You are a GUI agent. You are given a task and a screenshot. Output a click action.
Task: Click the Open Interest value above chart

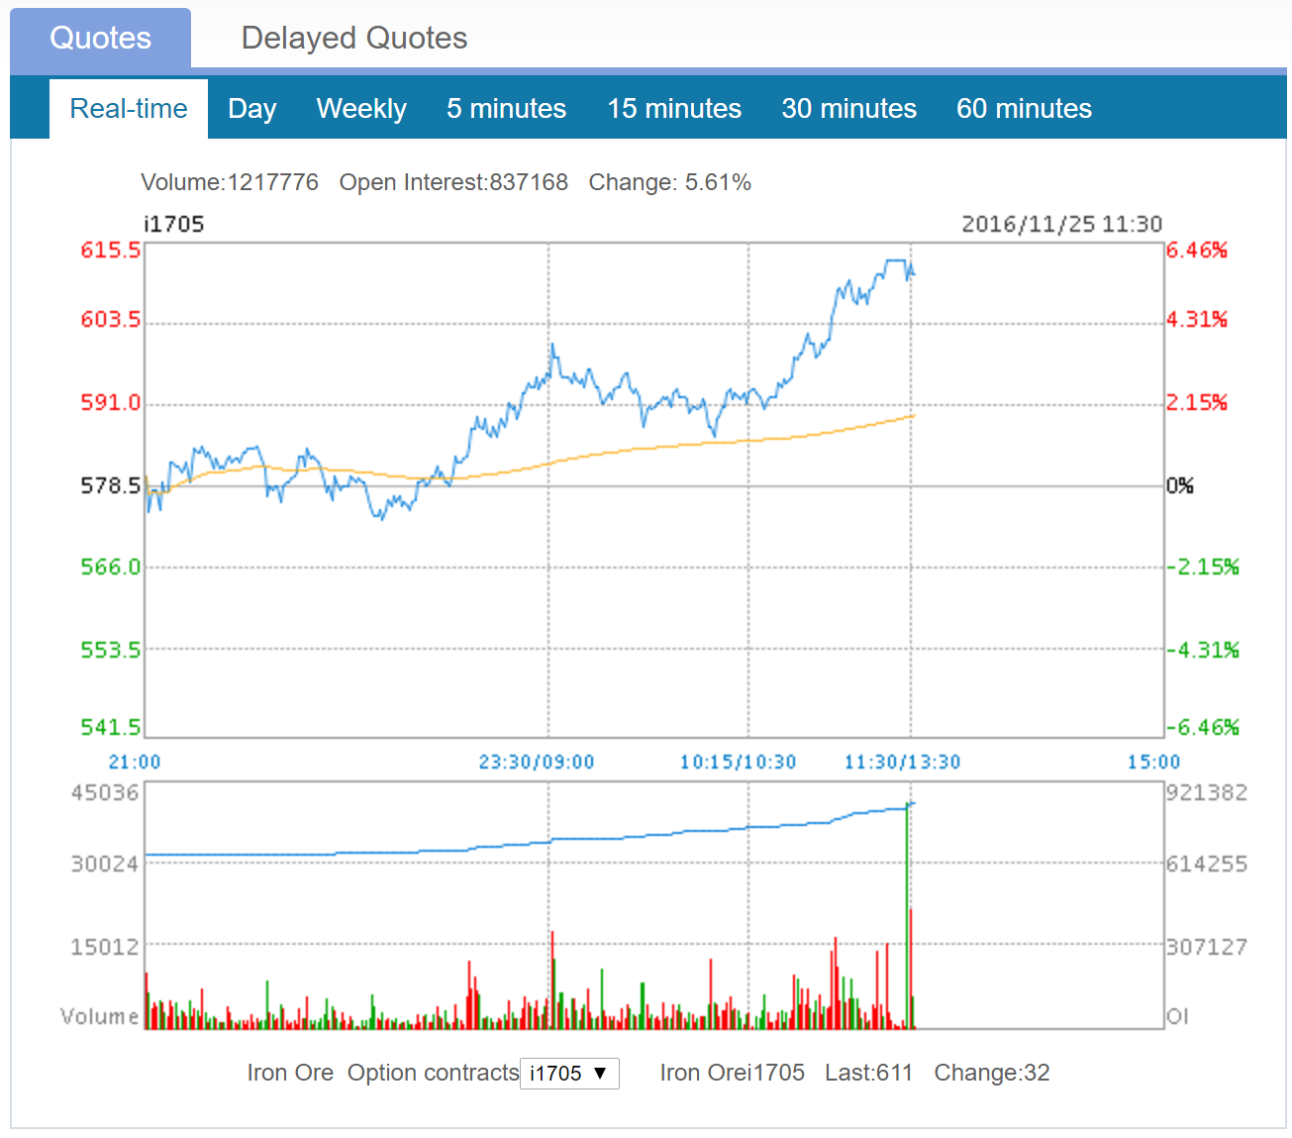click(x=453, y=183)
